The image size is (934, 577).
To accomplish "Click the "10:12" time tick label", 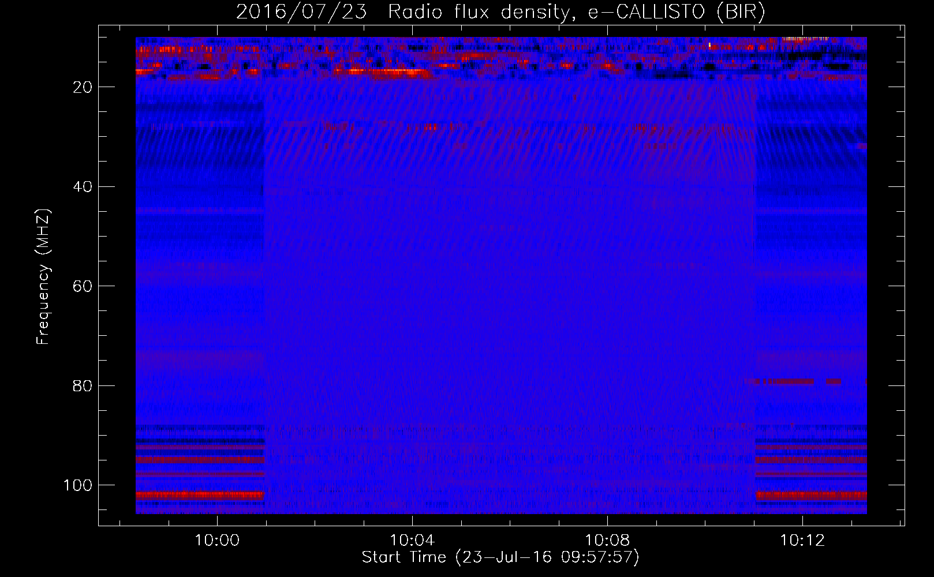I will (x=802, y=541).
